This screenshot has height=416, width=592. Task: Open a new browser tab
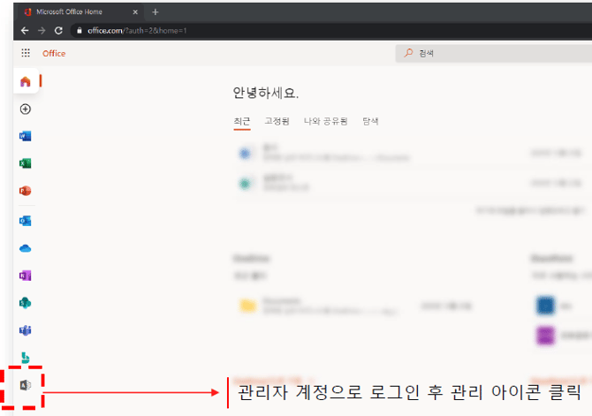point(156,11)
